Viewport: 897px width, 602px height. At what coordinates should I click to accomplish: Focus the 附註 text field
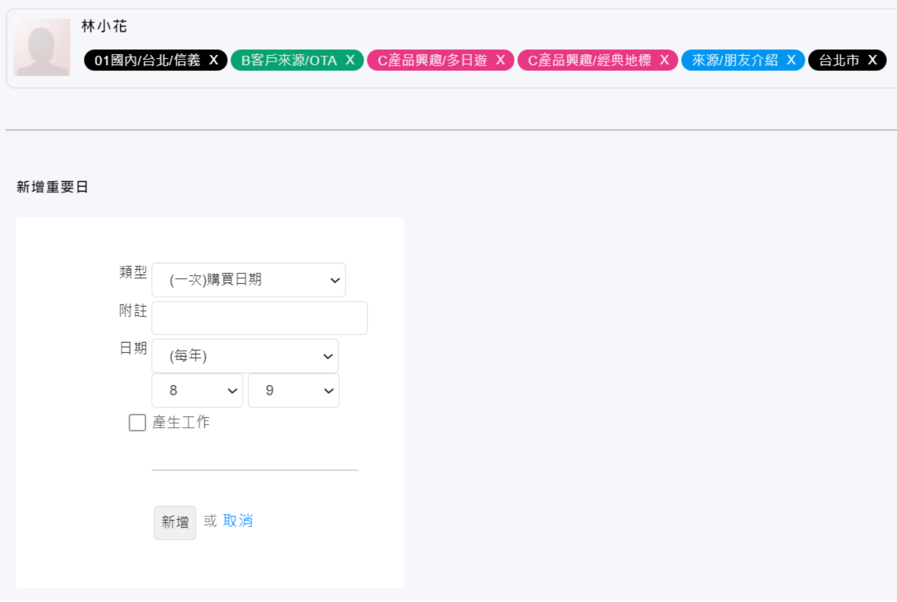click(x=259, y=318)
